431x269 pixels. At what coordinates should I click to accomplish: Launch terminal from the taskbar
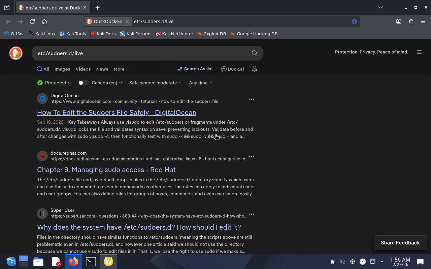[91, 261]
